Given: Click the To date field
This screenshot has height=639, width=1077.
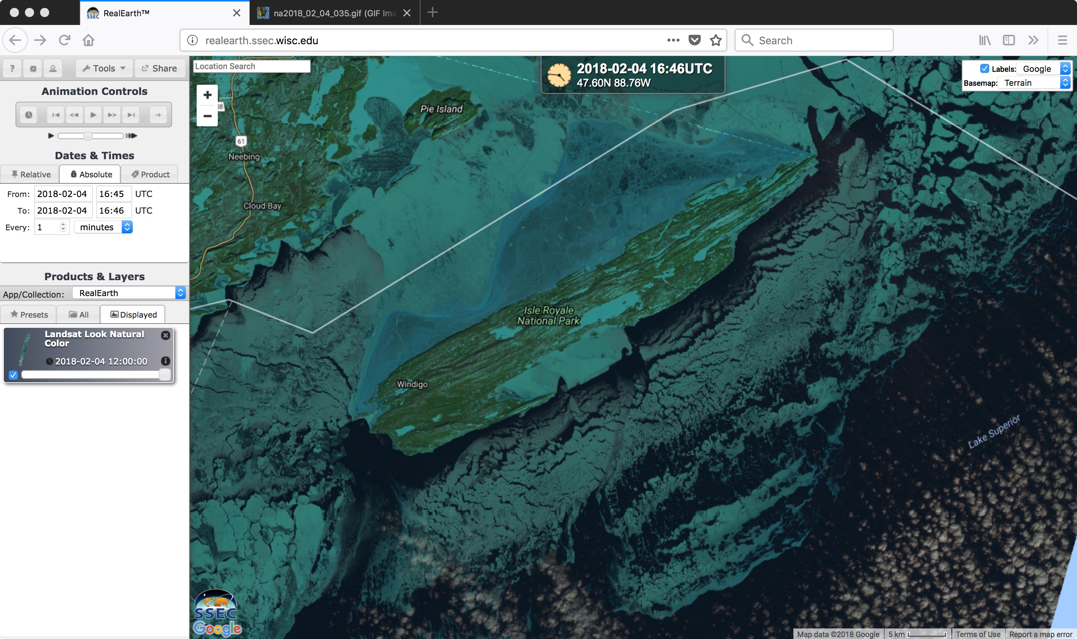Looking at the screenshot, I should [x=63, y=211].
